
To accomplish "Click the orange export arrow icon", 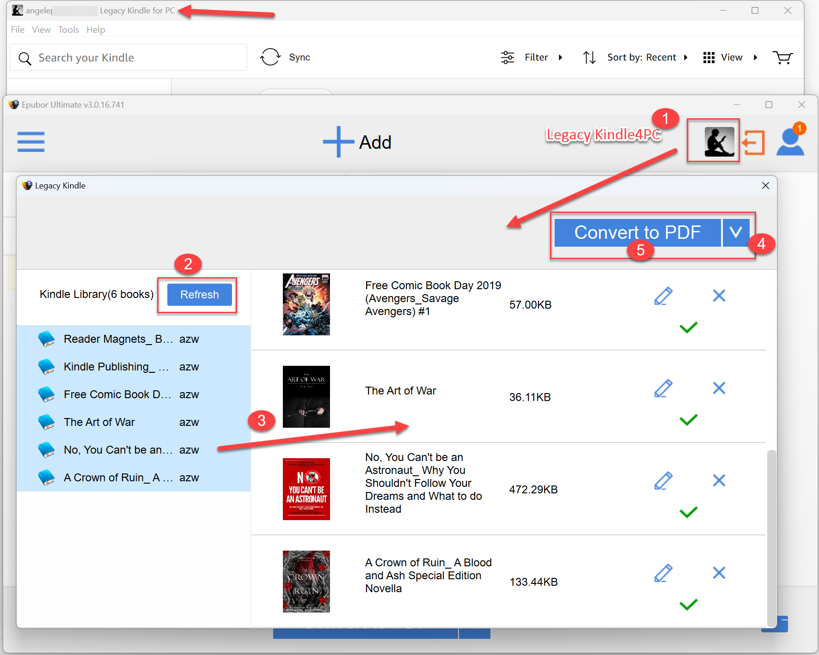I will coord(754,142).
